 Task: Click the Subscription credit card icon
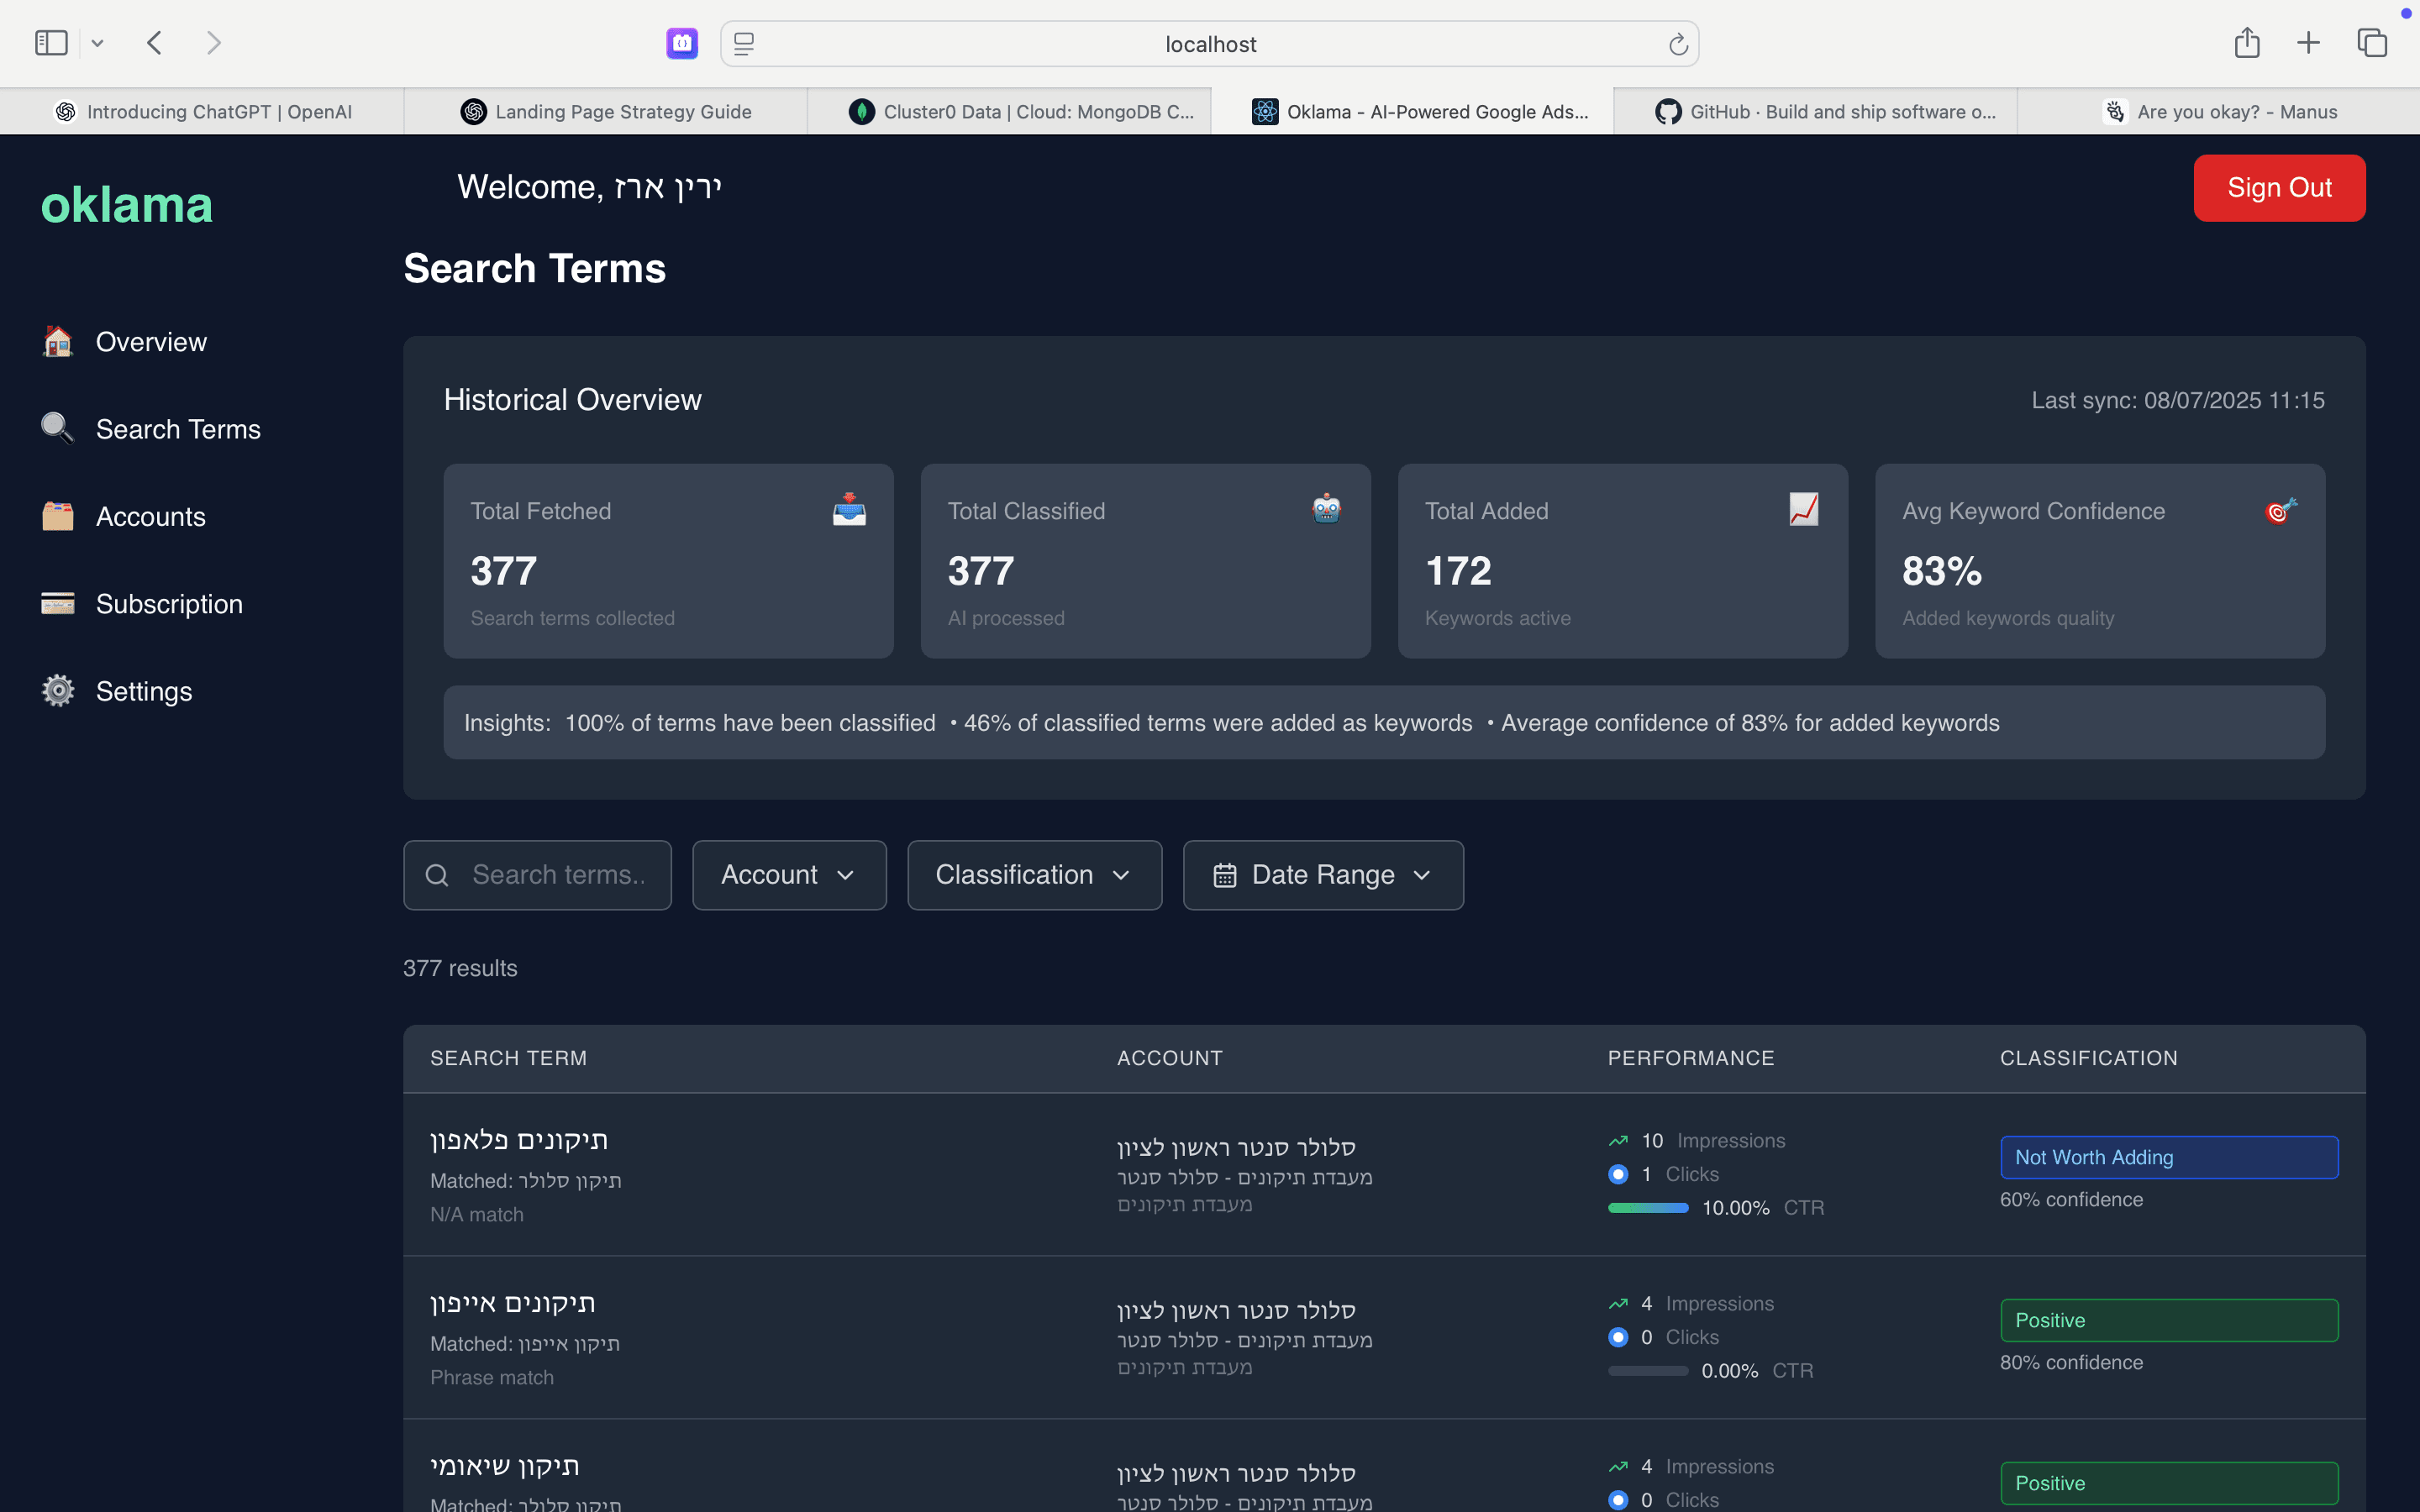point(58,603)
